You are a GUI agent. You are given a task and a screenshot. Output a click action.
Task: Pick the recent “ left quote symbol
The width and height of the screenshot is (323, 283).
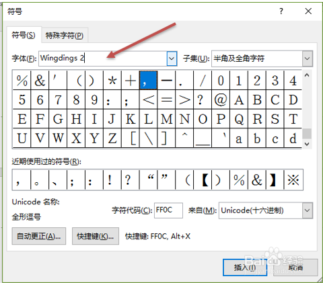[x=149, y=180]
